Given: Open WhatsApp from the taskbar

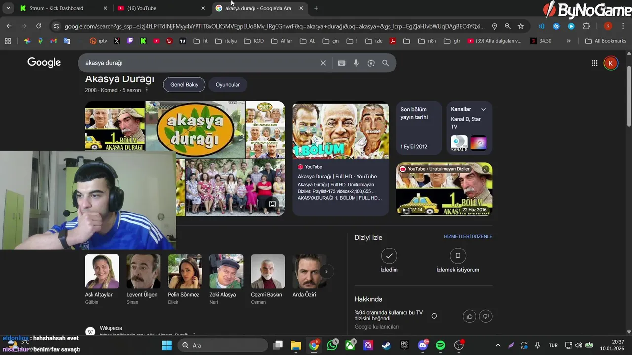Looking at the screenshot, I should 333,345.
